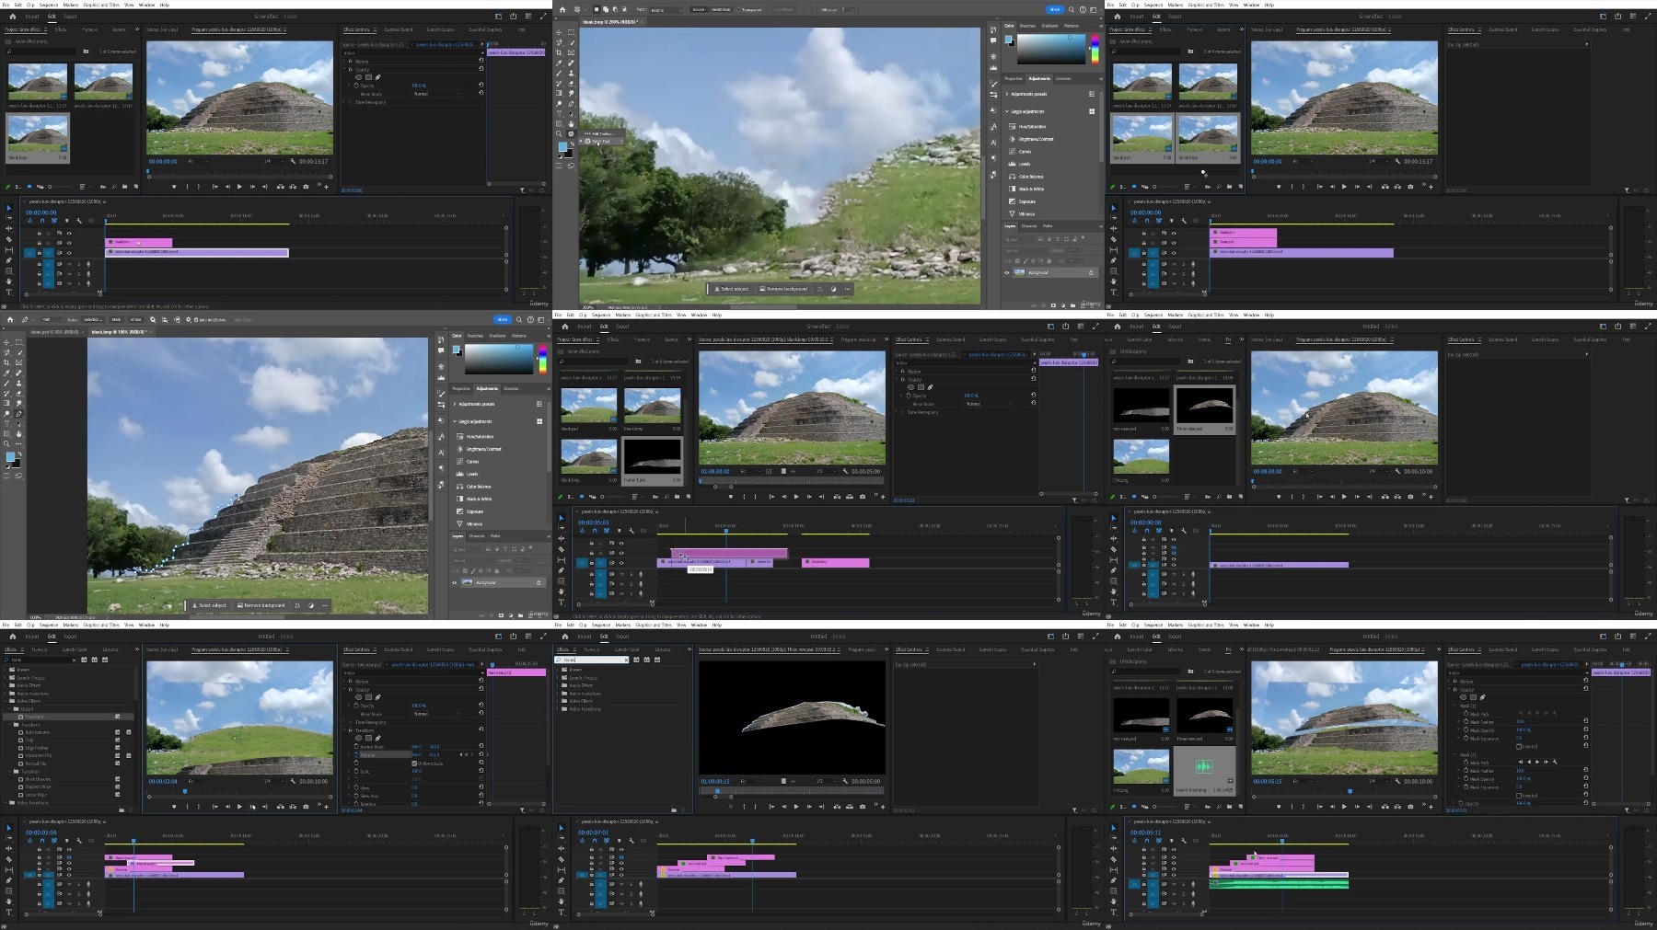The image size is (1657, 930).
Task: Click Select subject in the 200% Photoshop window
Action: pos(735,289)
